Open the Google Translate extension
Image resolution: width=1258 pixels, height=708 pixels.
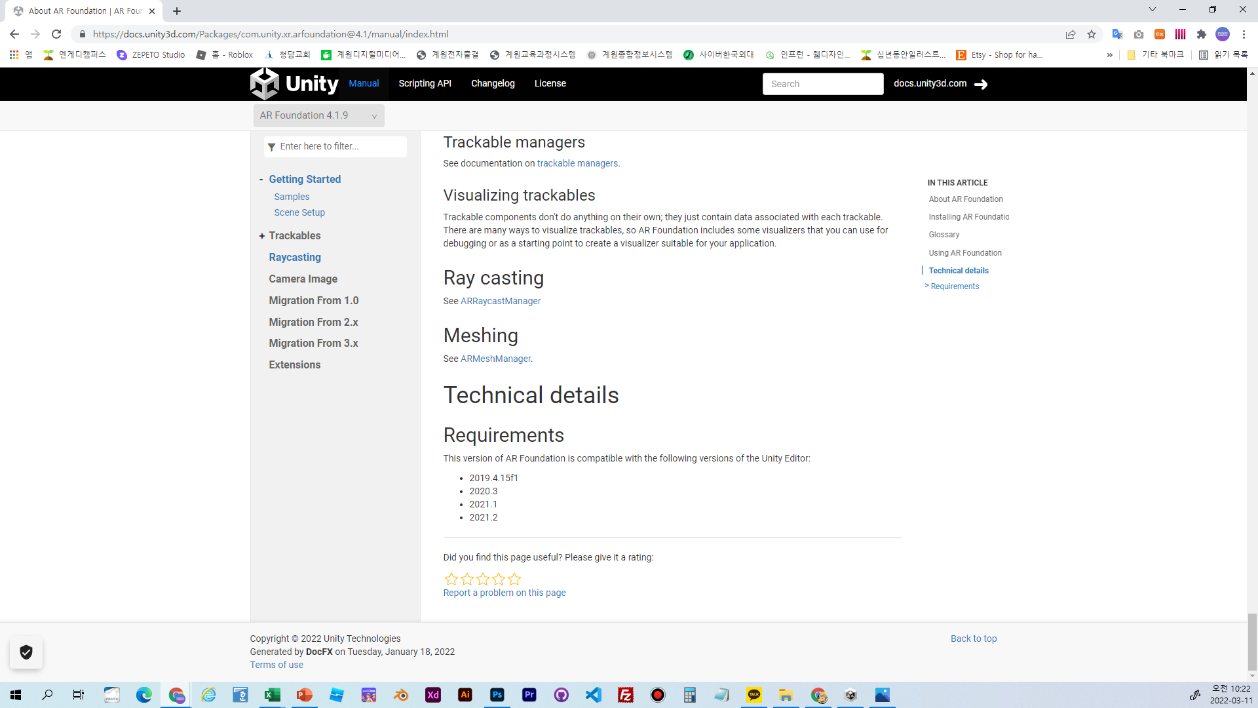click(x=1118, y=34)
